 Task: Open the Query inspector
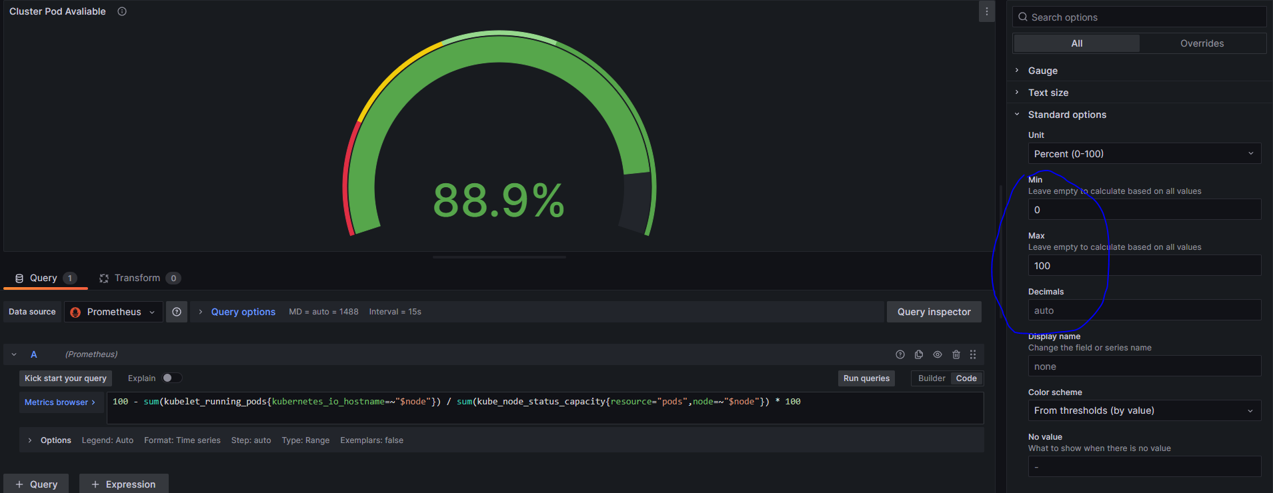pyautogui.click(x=934, y=312)
